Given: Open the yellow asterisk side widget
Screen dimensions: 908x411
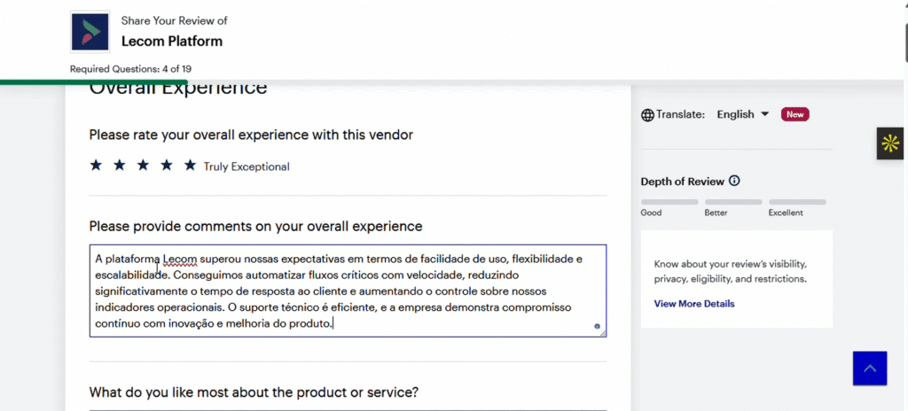Looking at the screenshot, I should (x=889, y=143).
